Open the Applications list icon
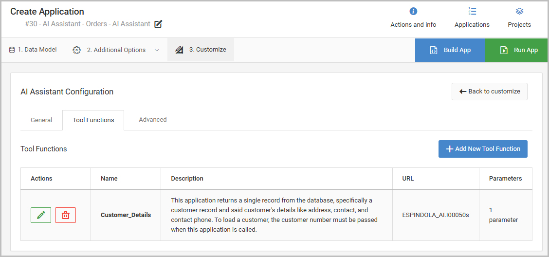Image resolution: width=549 pixels, height=257 pixels. pyautogui.click(x=472, y=12)
